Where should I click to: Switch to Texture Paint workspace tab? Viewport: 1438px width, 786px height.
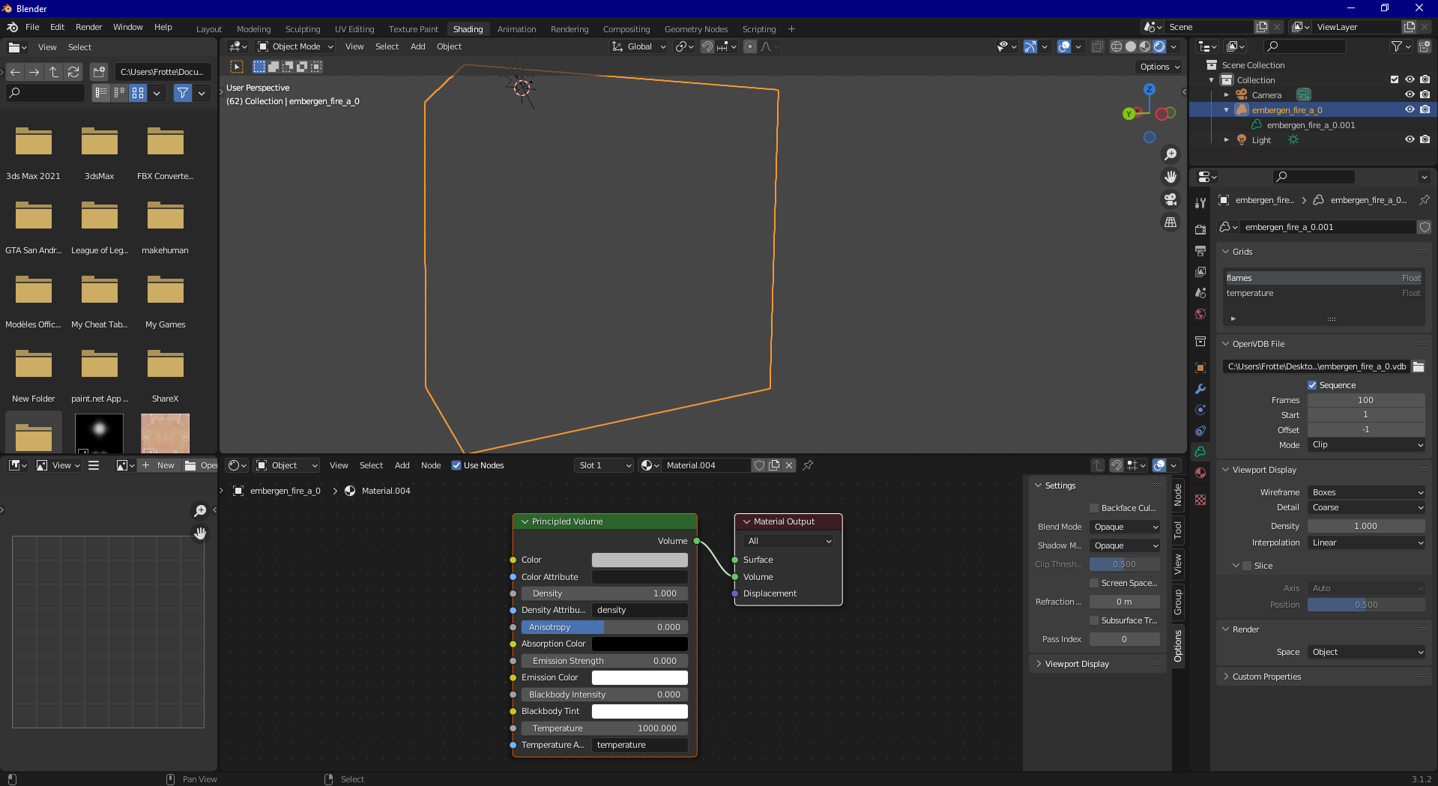click(413, 29)
